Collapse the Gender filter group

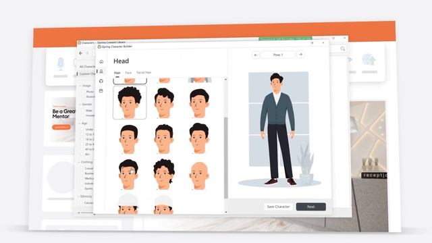tap(80, 105)
